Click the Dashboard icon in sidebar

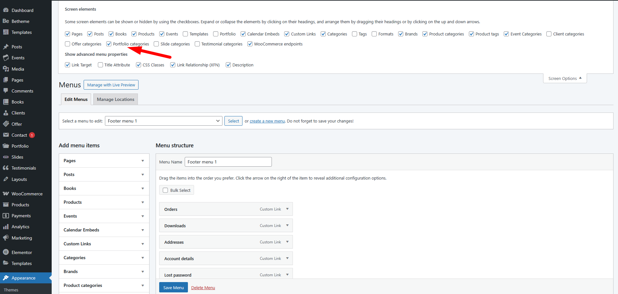coord(6,10)
